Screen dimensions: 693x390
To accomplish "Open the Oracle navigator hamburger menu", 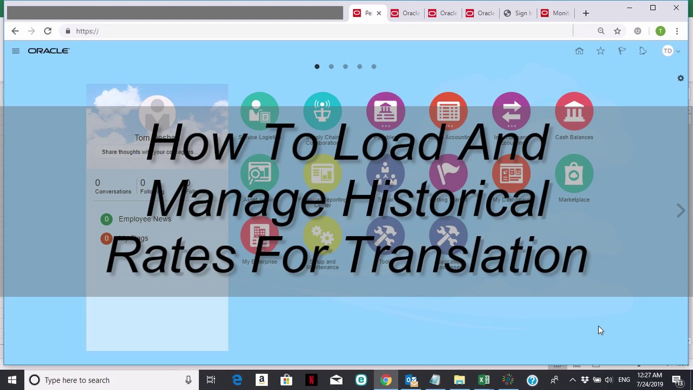I will [x=16, y=51].
